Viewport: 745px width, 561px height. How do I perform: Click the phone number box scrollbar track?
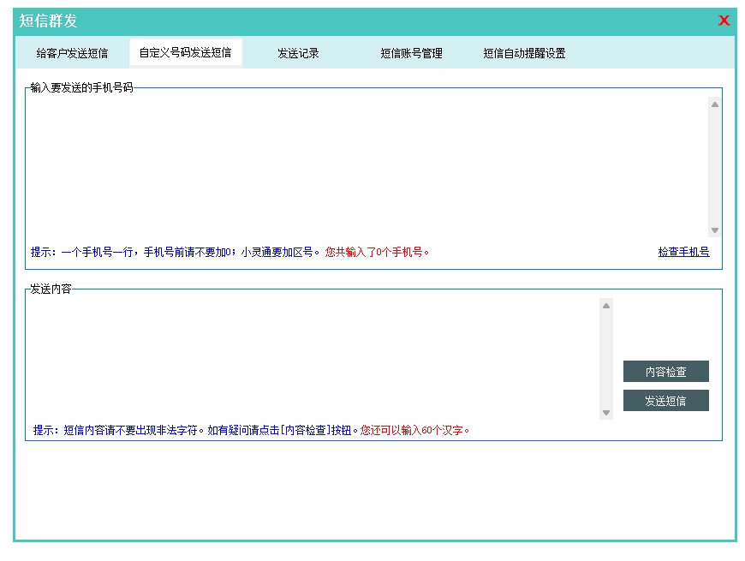coord(715,167)
